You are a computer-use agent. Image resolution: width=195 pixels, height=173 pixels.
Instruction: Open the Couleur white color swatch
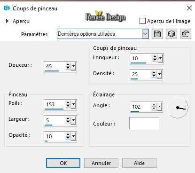tap(144, 123)
